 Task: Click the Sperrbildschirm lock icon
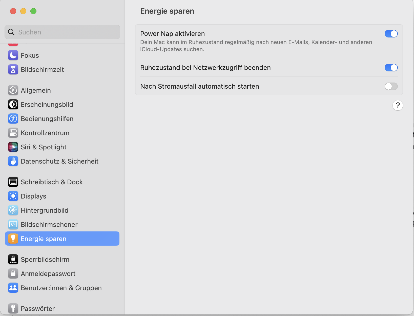tap(13, 260)
